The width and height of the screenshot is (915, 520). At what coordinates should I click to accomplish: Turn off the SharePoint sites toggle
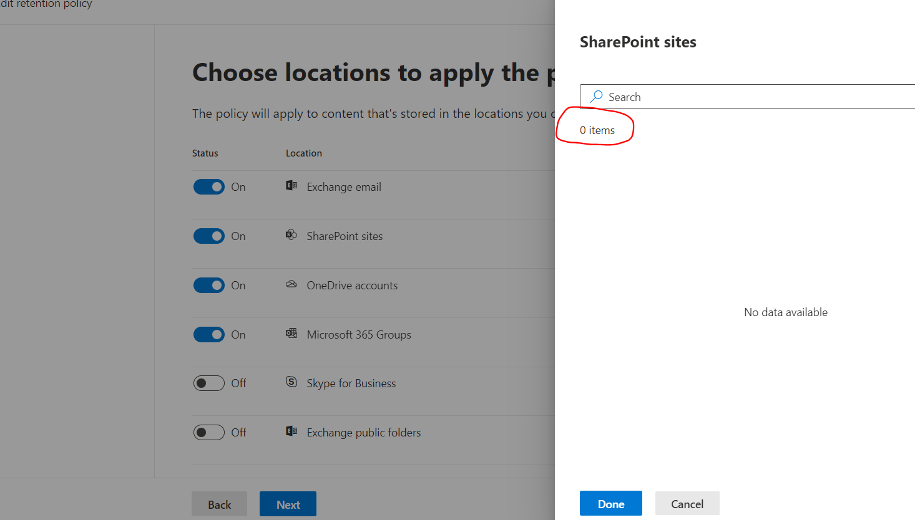[208, 236]
